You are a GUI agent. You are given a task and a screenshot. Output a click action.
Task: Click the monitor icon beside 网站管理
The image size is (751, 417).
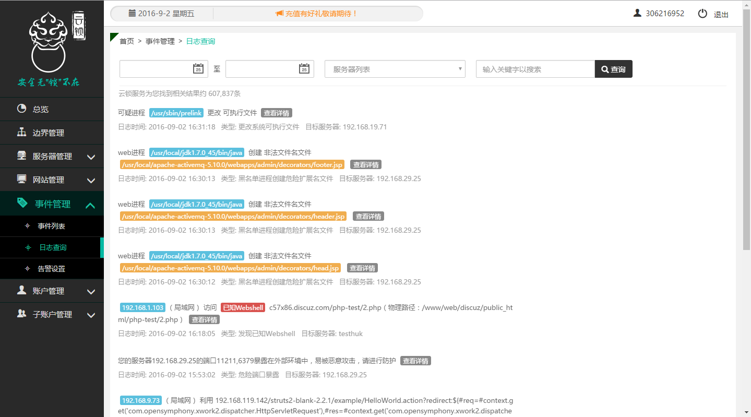click(21, 179)
